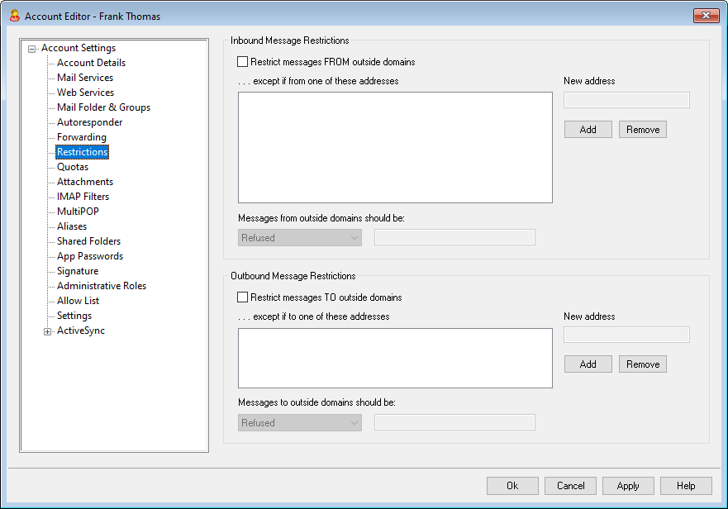Image resolution: width=728 pixels, height=509 pixels.
Task: Open IMAP Filters settings
Action: click(83, 197)
